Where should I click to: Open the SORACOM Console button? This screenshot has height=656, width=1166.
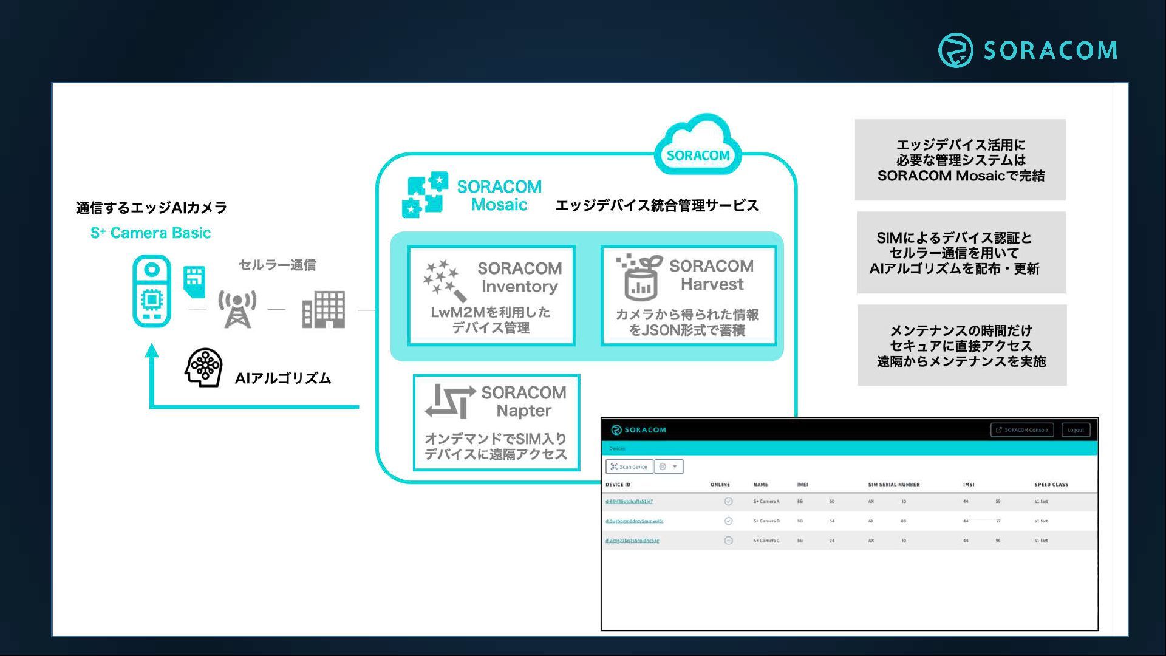point(1022,430)
